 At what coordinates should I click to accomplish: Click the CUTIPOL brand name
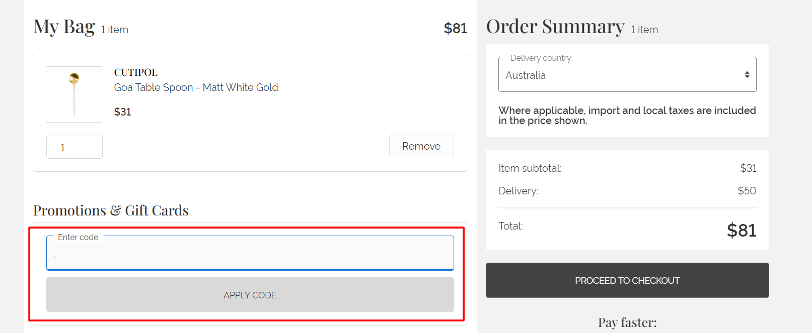click(x=135, y=72)
